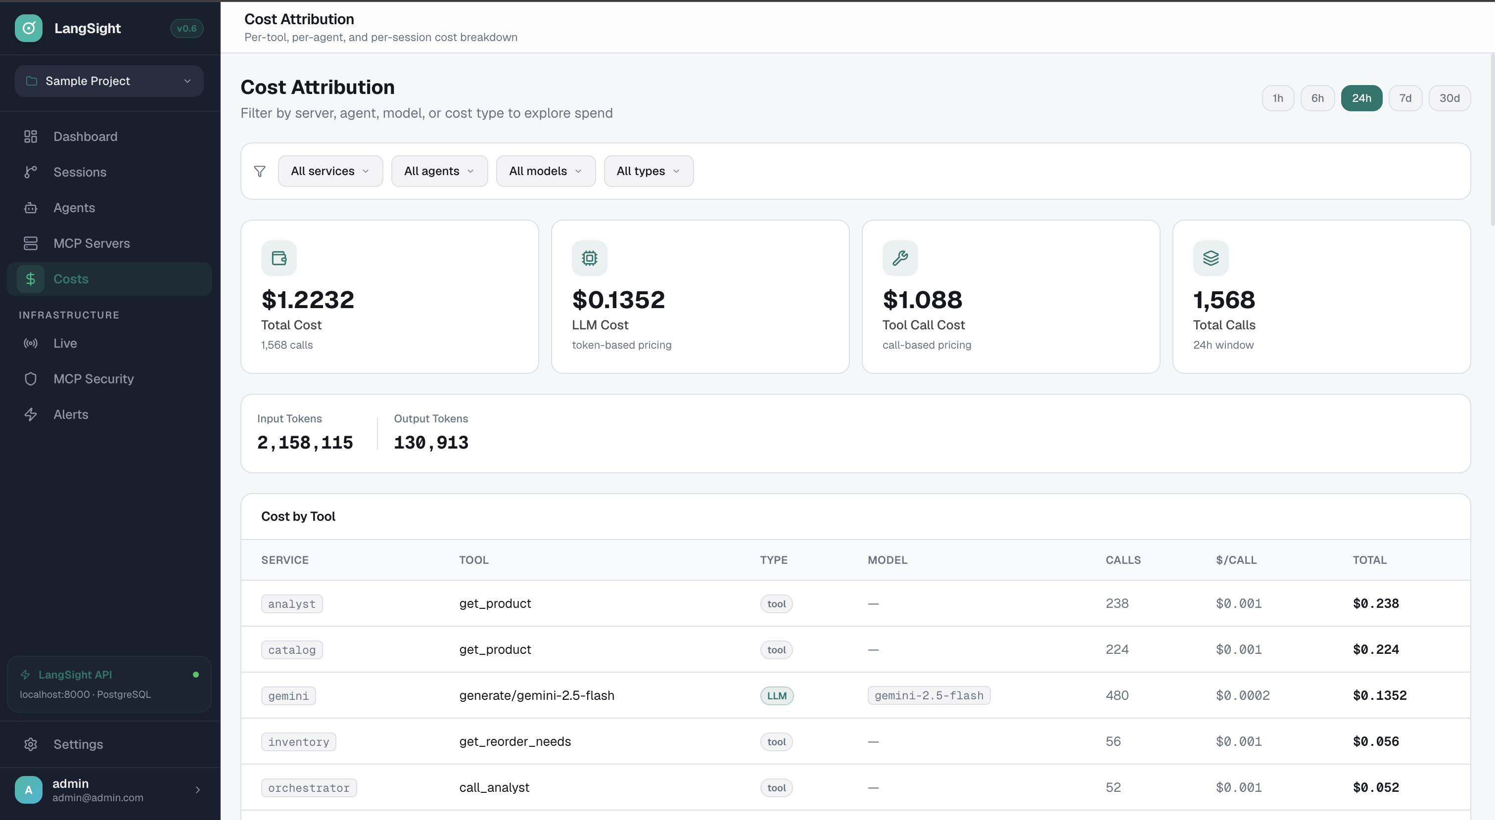Open the All models dropdown
1495x820 pixels.
tap(545, 171)
